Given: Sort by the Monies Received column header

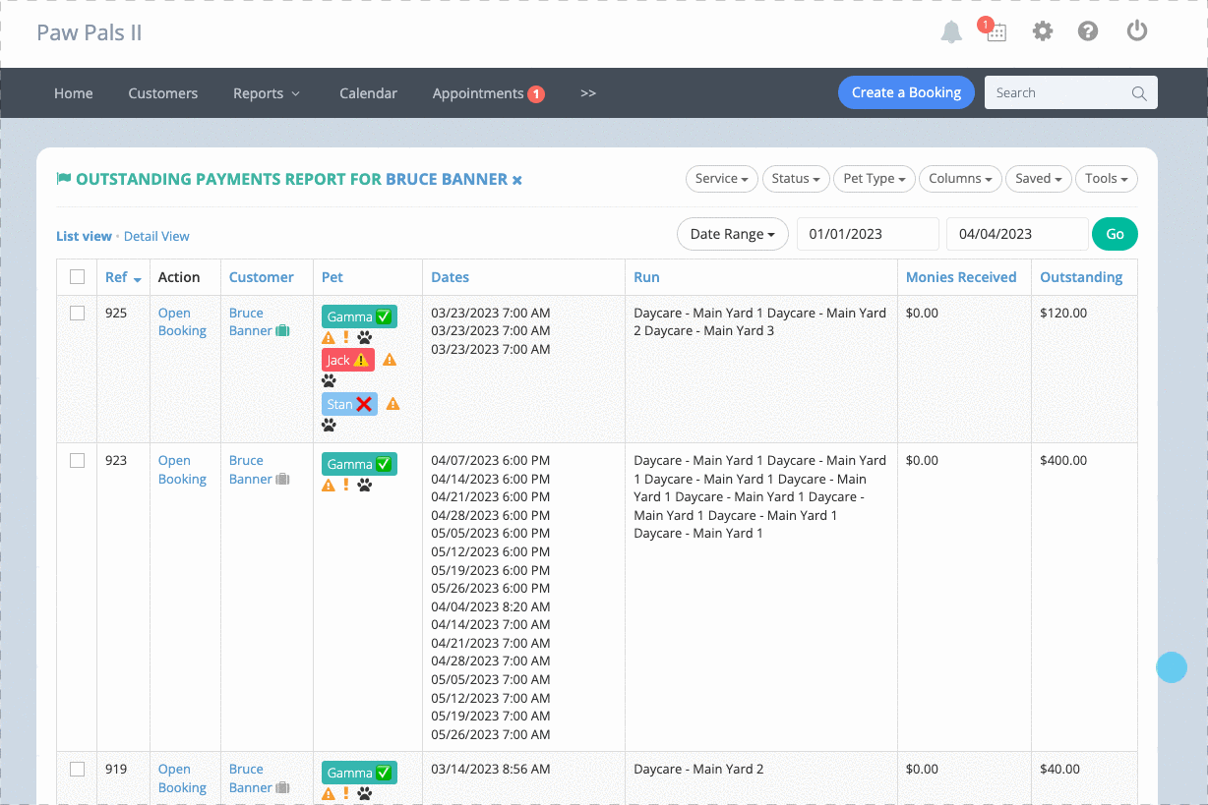Looking at the screenshot, I should [961, 277].
